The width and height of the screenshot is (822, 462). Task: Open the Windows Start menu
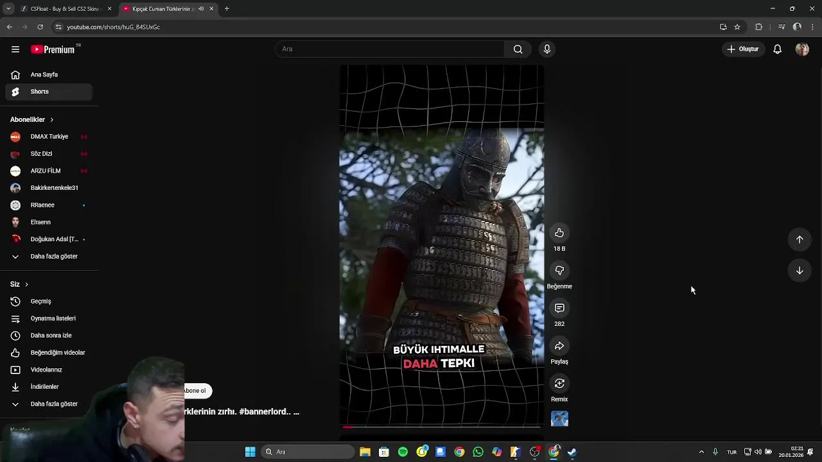(x=250, y=452)
